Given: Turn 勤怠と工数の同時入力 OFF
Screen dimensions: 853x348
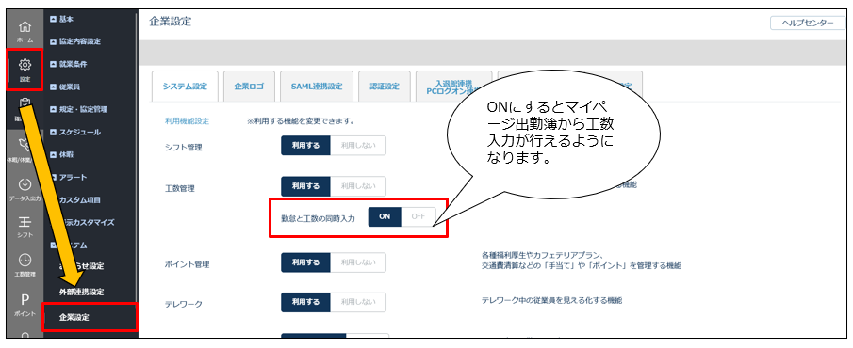Looking at the screenshot, I should [x=418, y=216].
